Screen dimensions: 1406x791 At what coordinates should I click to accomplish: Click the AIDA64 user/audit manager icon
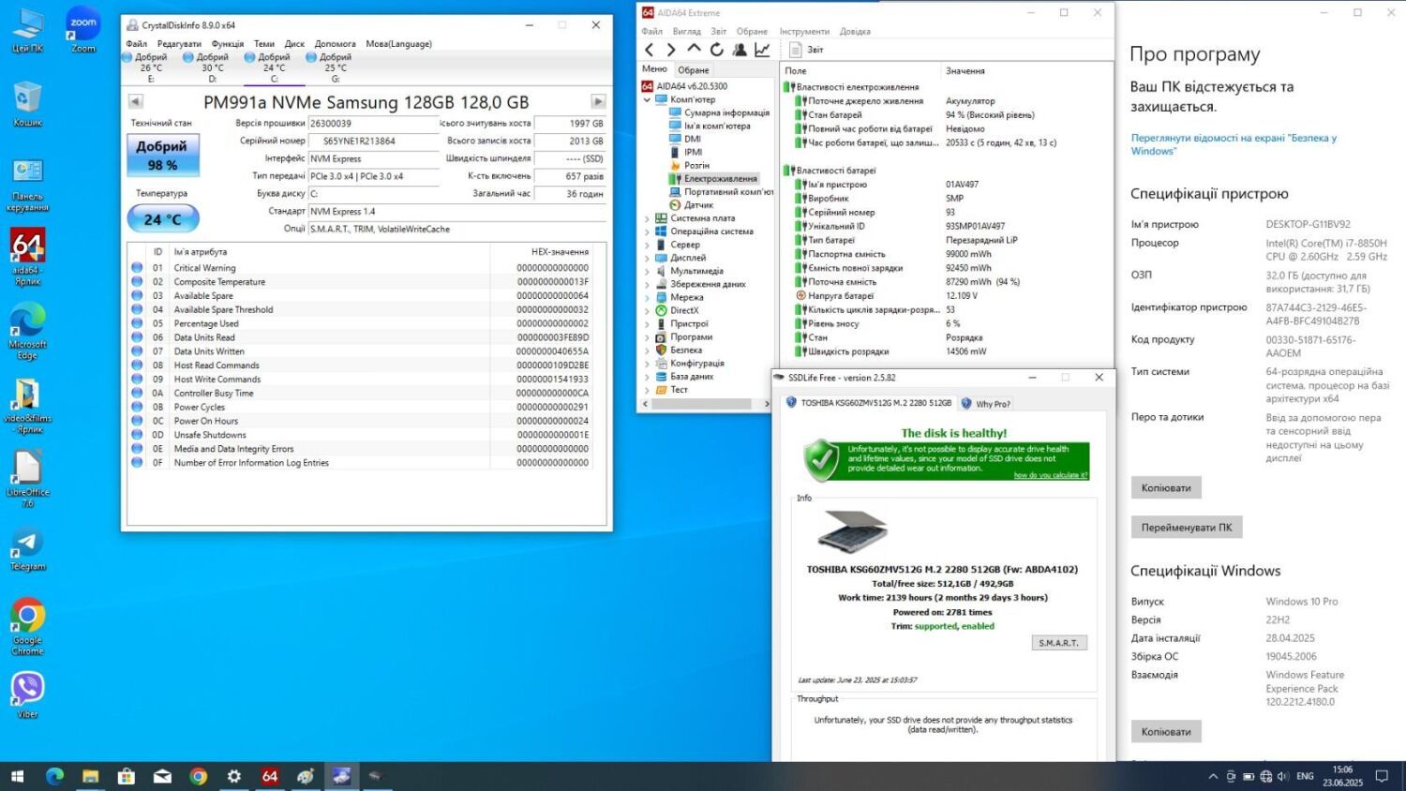tap(740, 50)
